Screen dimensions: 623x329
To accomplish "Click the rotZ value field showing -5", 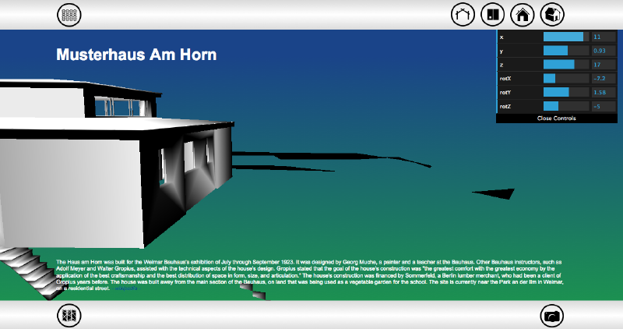I will click(604, 106).
